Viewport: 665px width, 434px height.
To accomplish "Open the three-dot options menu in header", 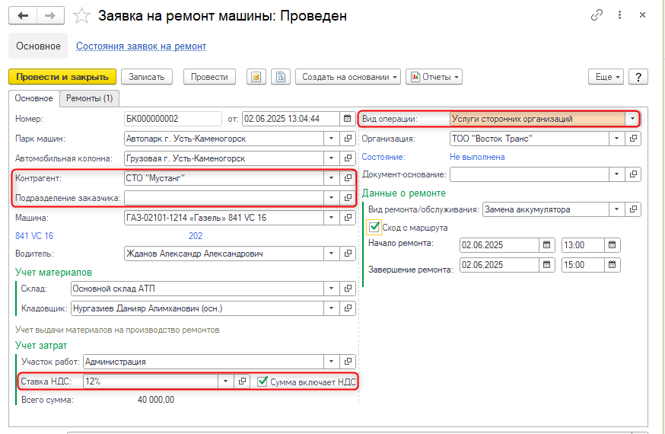I will point(619,15).
